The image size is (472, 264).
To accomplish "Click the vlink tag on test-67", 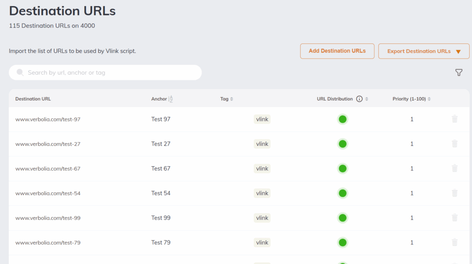I will 262,168.
